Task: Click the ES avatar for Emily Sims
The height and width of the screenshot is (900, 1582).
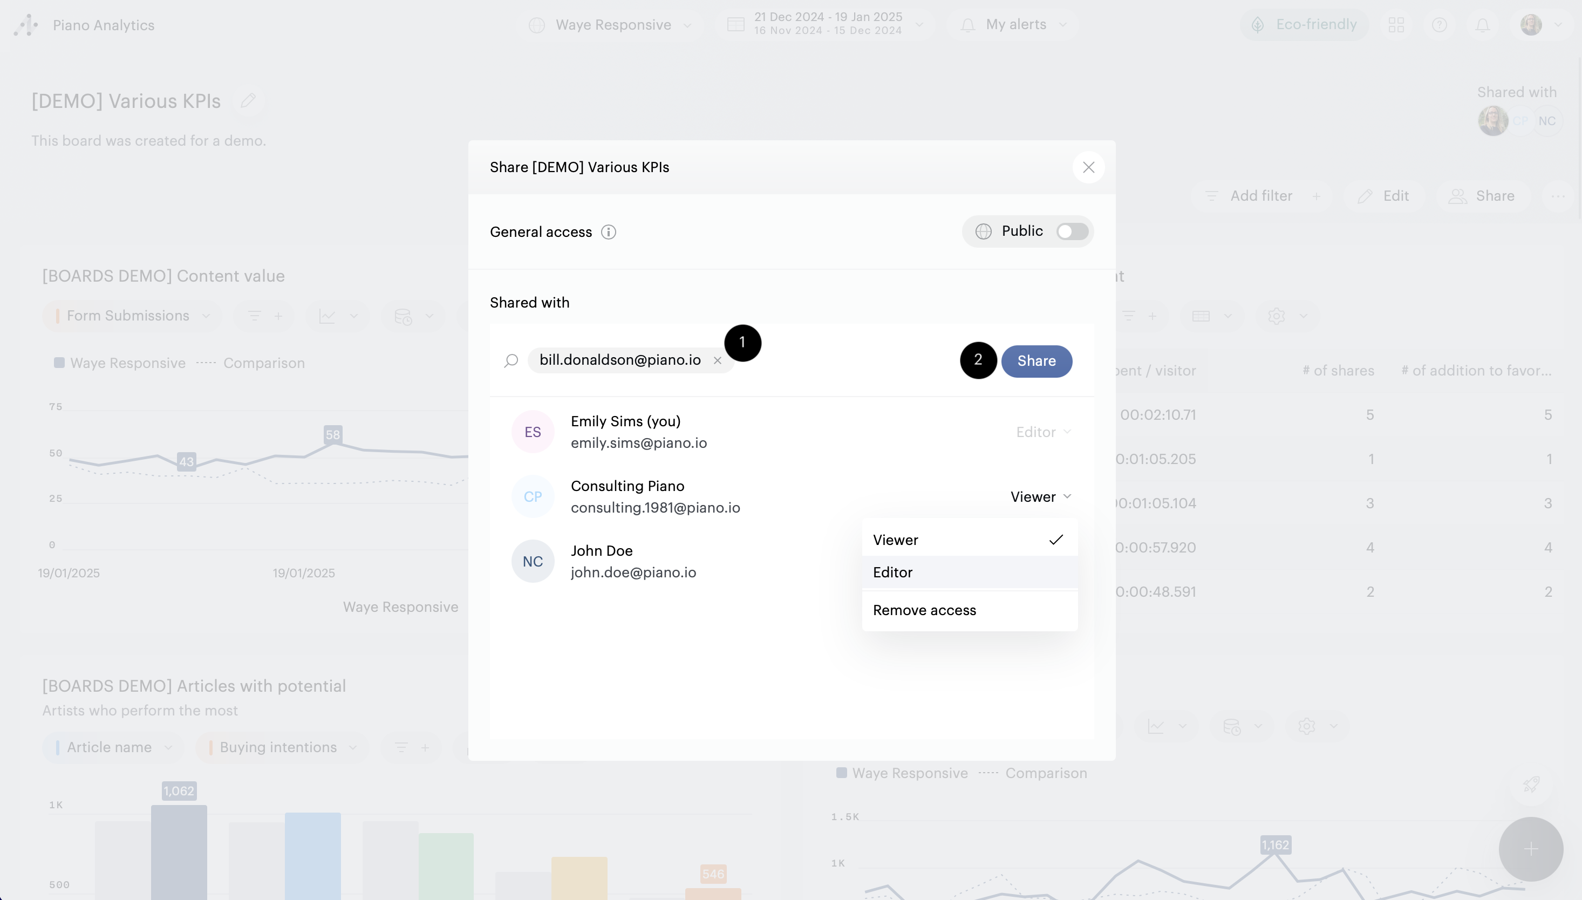Action: (533, 432)
